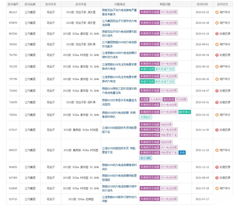The height and width of the screenshot is (209, 238).
Task: Click the 处理反馈 status icon for complaint 761750
Action: [217, 55]
